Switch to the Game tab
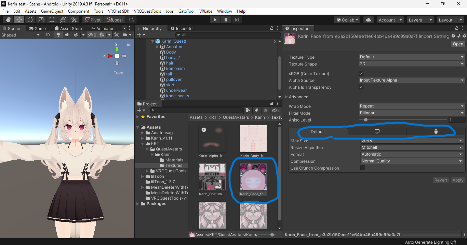The width and height of the screenshot is (467, 245). 37,28
